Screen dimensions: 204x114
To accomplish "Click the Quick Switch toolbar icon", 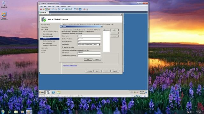I will 66,9.
